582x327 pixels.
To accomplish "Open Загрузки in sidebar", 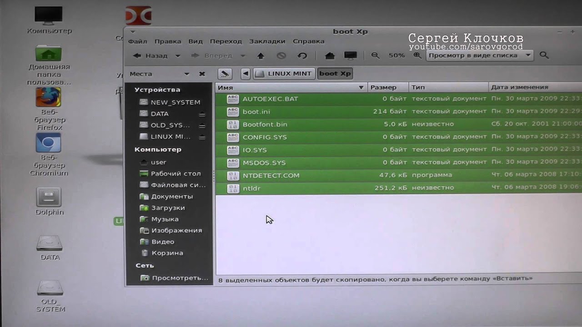I will (162, 208).
